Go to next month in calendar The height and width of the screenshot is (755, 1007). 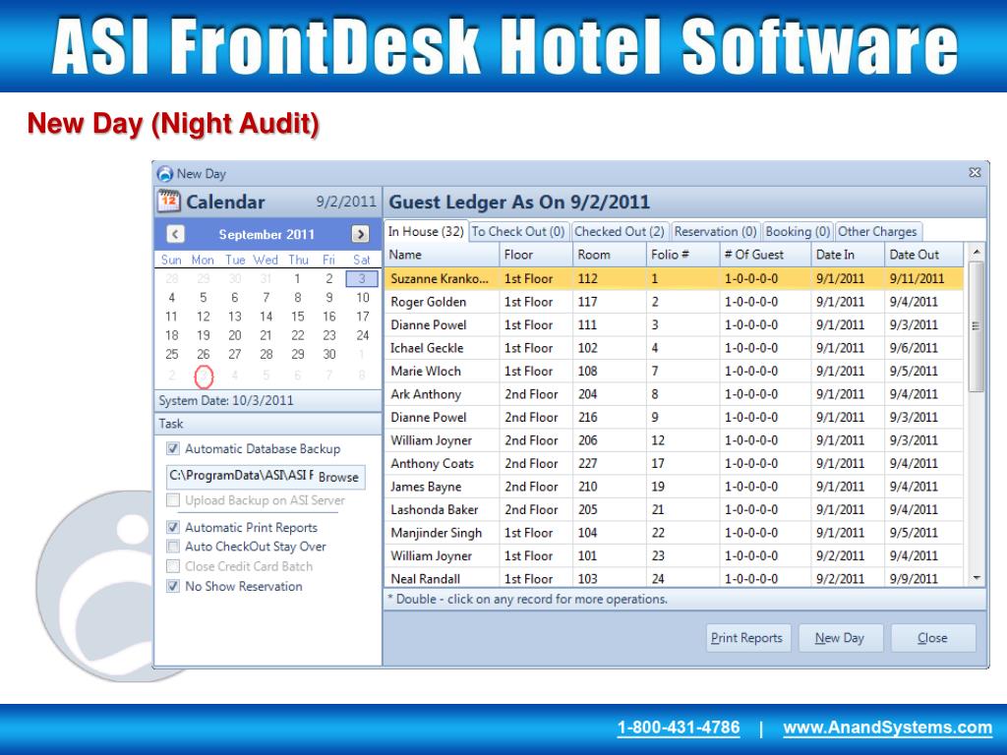click(x=360, y=234)
